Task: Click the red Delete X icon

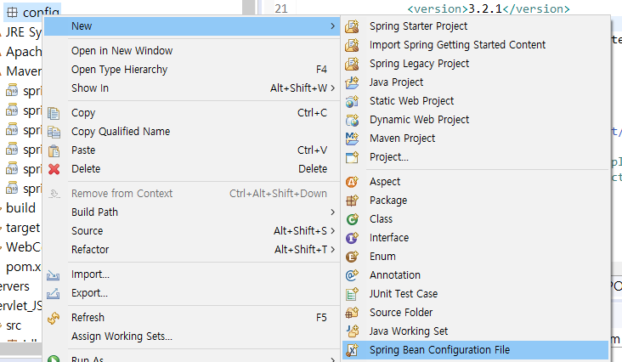Action: pyautogui.click(x=54, y=169)
